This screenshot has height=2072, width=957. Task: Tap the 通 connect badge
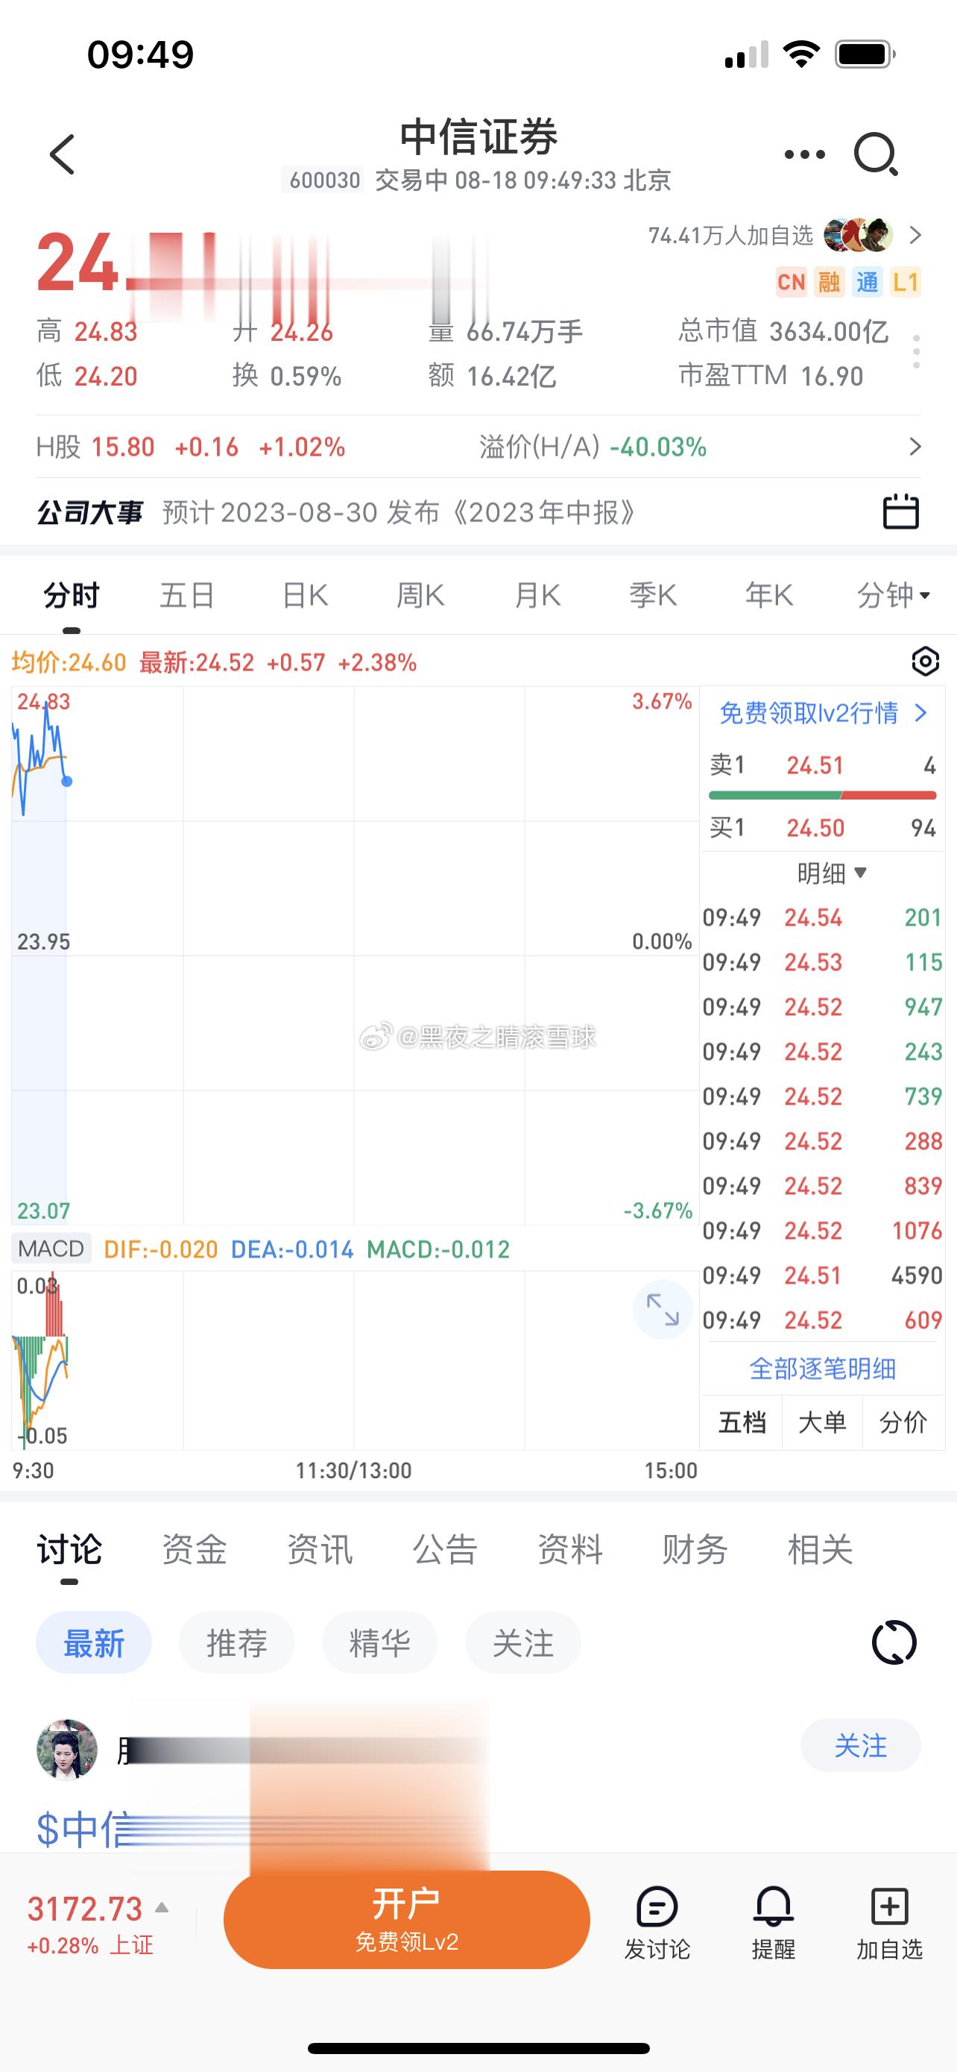coord(867,283)
